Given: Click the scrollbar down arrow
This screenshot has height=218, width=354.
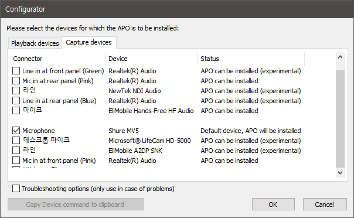Looking at the screenshot, I should 341,173.
